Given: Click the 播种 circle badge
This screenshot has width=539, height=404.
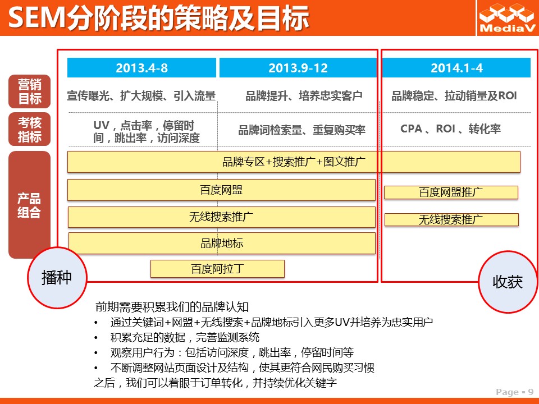Looking at the screenshot, I should point(57,277).
